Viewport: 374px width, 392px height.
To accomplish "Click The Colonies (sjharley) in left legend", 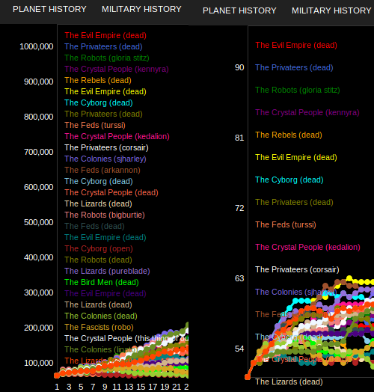I will click(x=105, y=159).
